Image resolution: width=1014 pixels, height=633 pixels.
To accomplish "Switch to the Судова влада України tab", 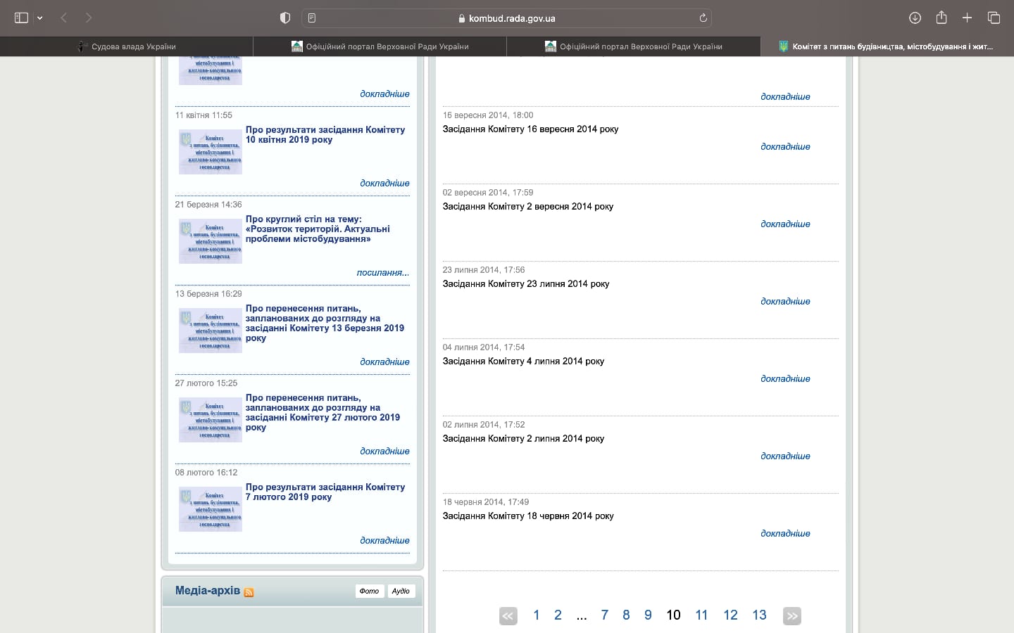I will click(x=127, y=46).
